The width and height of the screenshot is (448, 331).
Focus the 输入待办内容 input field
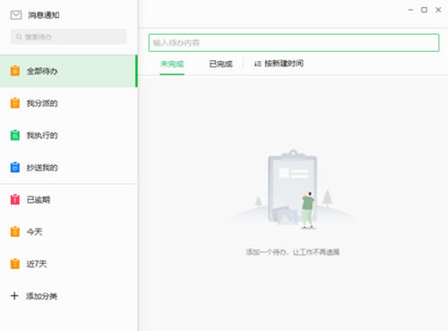pyautogui.click(x=294, y=43)
